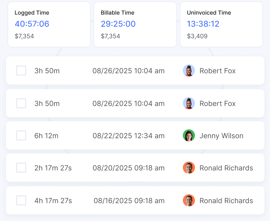Click the Uninvoiced Time value 13:38:12
Screen dimensions: 270x221
click(x=203, y=24)
